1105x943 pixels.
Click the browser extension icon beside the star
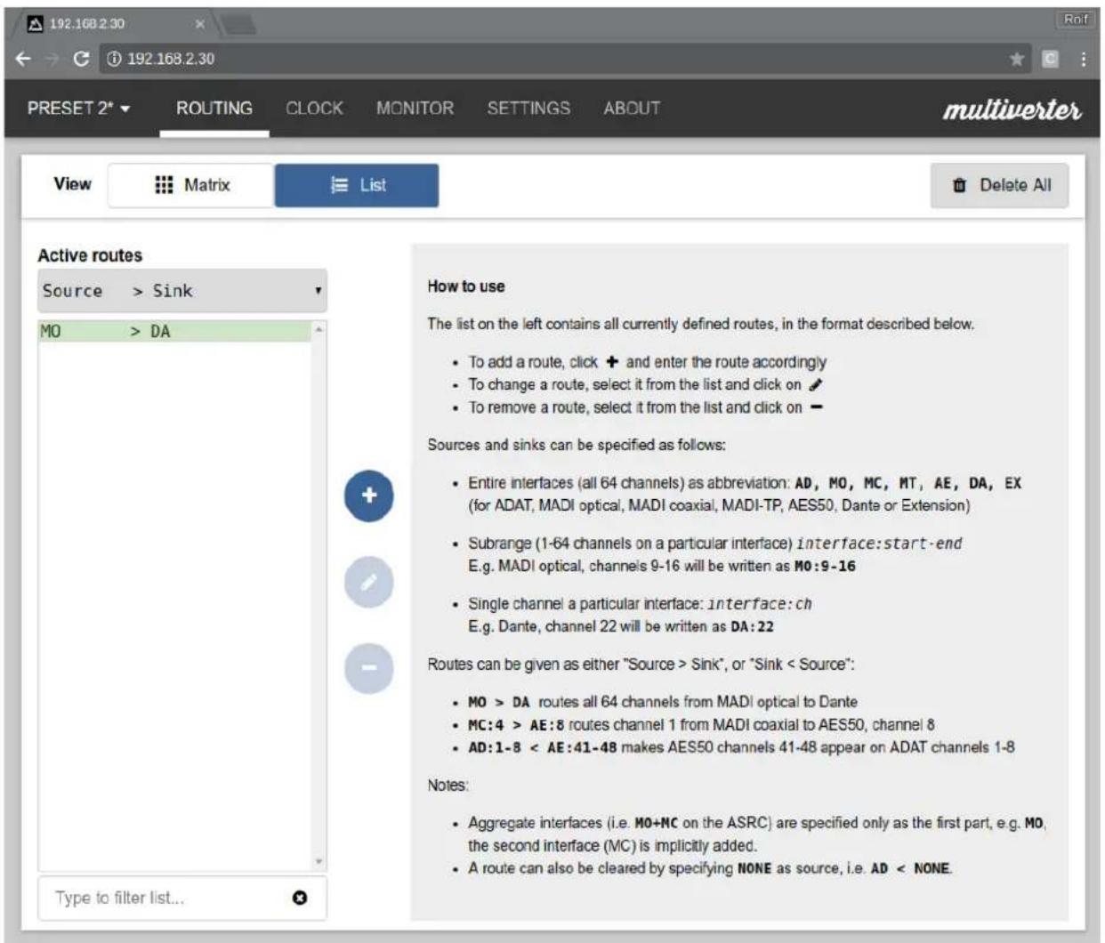click(1050, 60)
